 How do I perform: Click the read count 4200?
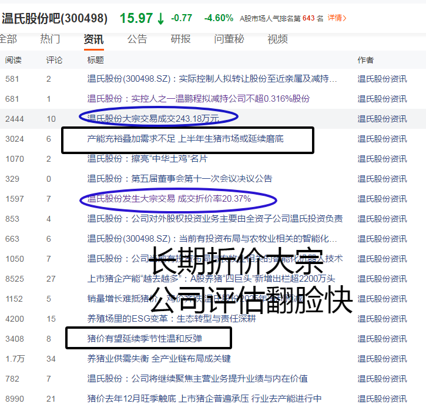pos(15,319)
